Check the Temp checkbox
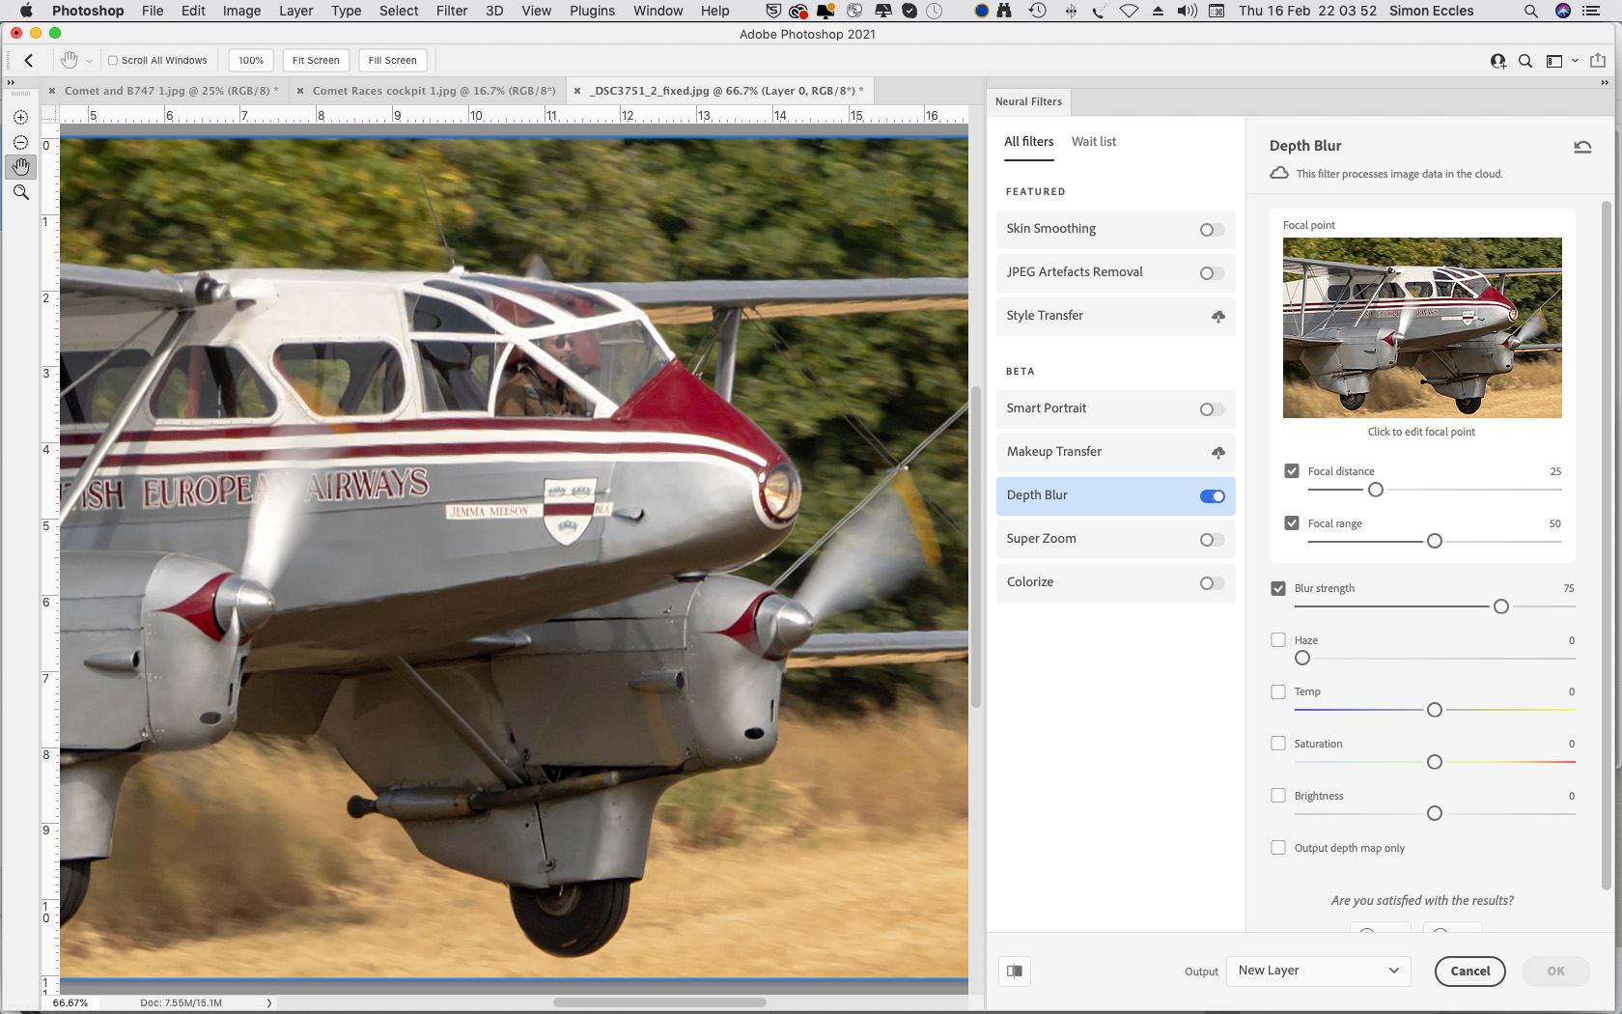Screen dimensions: 1622x1014 [x=1278, y=691]
